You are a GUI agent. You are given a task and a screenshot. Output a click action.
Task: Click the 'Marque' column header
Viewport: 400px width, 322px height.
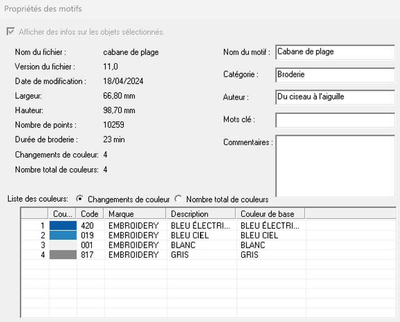[x=136, y=214]
